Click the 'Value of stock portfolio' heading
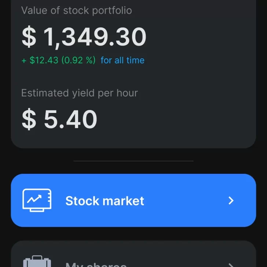Screen dimensions: 267x267 76,10
